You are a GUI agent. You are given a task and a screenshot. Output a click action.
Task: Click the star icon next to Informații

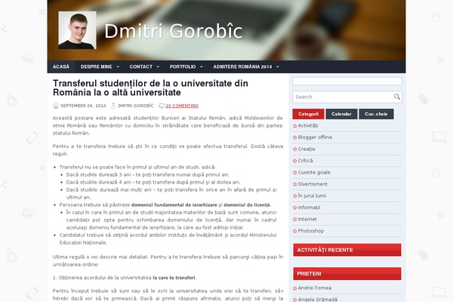point(295,208)
